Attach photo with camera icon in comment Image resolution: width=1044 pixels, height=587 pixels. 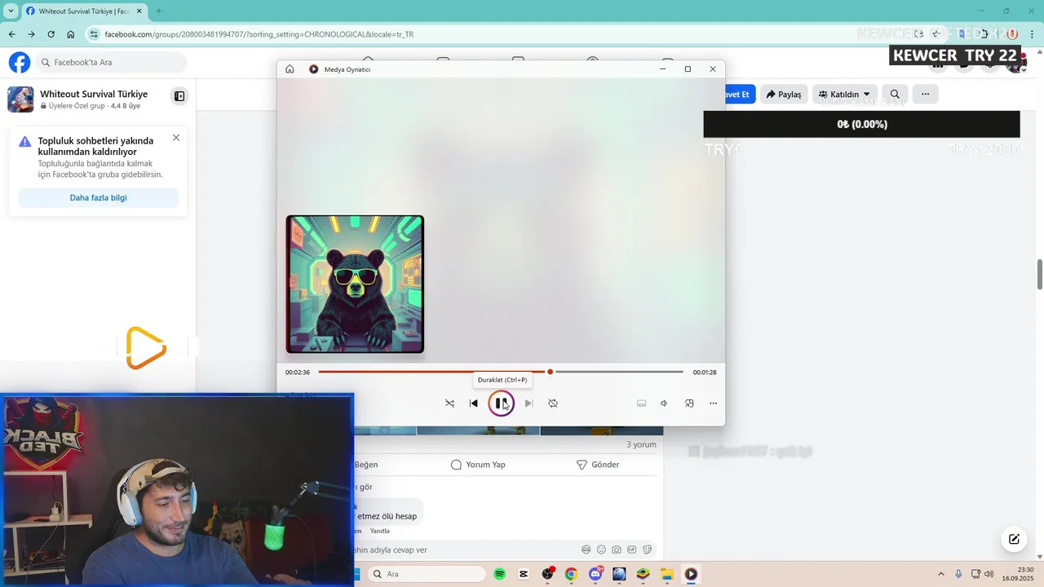(617, 549)
